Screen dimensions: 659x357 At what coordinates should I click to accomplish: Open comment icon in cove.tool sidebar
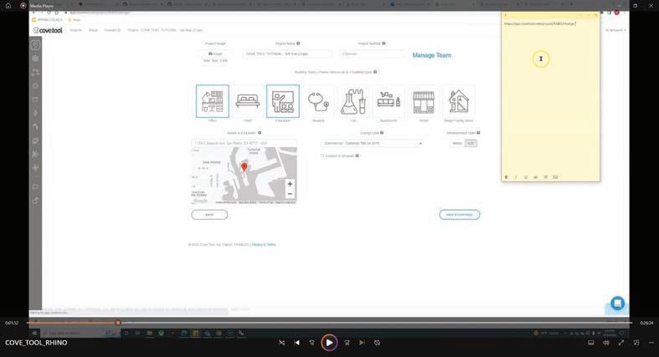tap(36, 186)
